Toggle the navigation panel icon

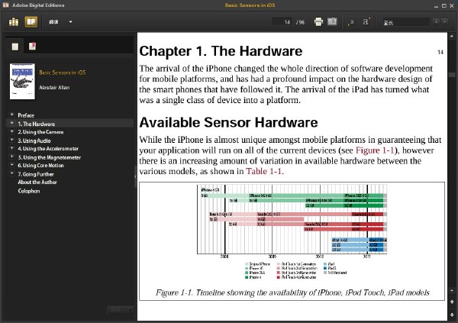pyautogui.click(x=332, y=21)
